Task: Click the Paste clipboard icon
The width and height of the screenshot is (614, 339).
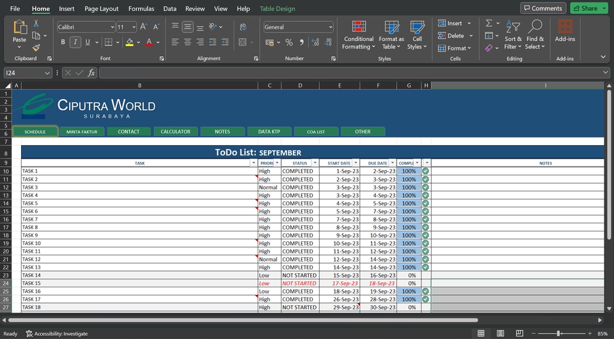Action: (x=19, y=28)
